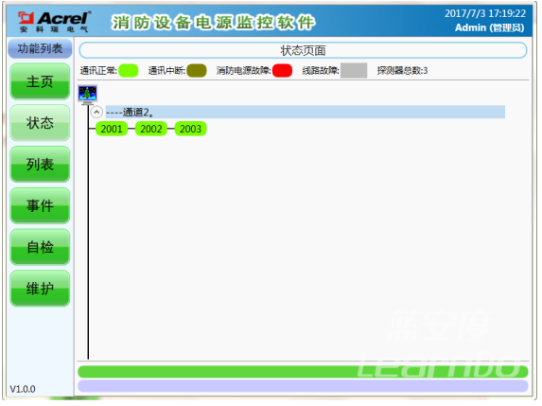Screen dimensions: 542x406
Task: Click the gray 线路故障 legend swatch
Action: tap(354, 71)
